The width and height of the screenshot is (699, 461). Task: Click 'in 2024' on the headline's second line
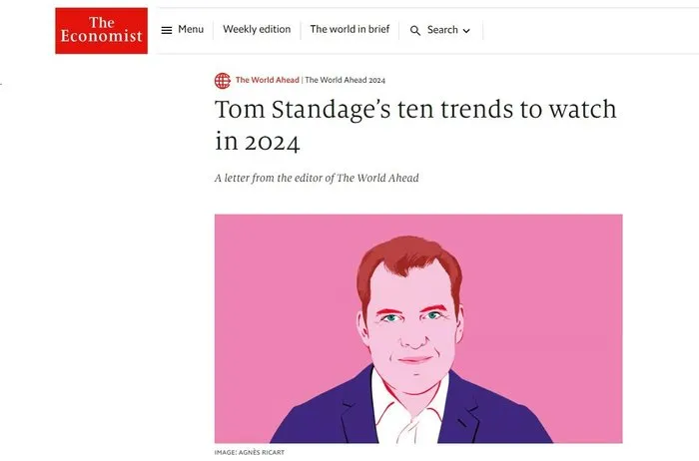tap(257, 141)
